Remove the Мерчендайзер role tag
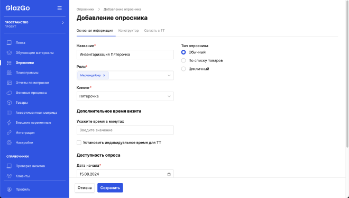Viewport: 349px width, 198px height. tap(104, 76)
